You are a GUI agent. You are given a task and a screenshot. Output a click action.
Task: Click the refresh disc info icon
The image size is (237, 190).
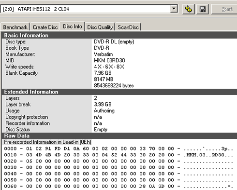[188, 9]
